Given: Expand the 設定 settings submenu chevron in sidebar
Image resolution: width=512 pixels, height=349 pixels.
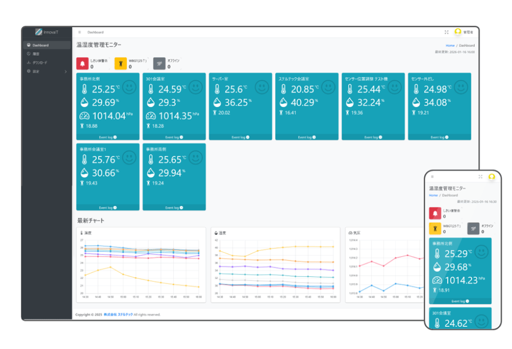Looking at the screenshot, I should [x=66, y=72].
